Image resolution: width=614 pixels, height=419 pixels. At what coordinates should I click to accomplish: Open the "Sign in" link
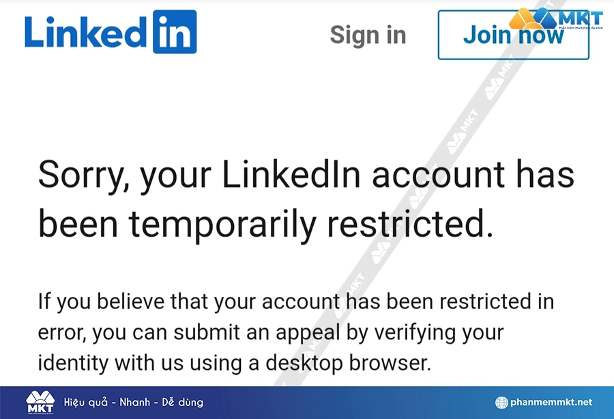[x=368, y=35]
